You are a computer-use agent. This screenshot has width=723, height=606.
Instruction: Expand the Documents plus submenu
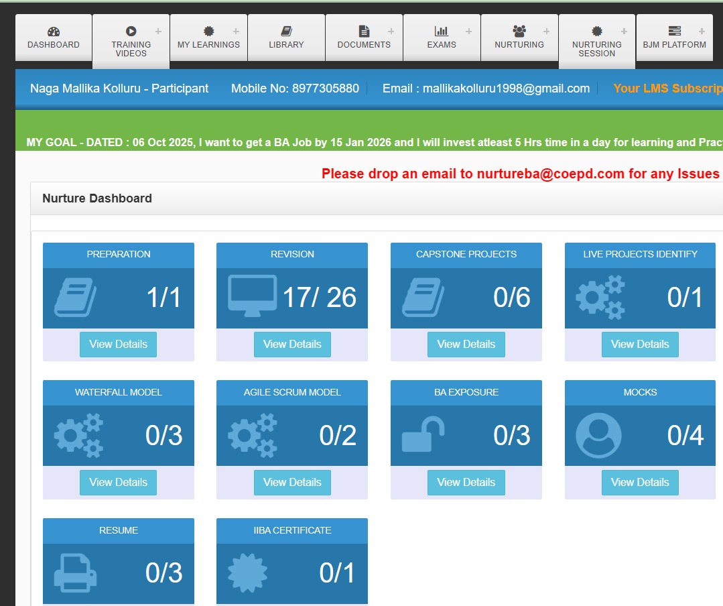click(391, 31)
